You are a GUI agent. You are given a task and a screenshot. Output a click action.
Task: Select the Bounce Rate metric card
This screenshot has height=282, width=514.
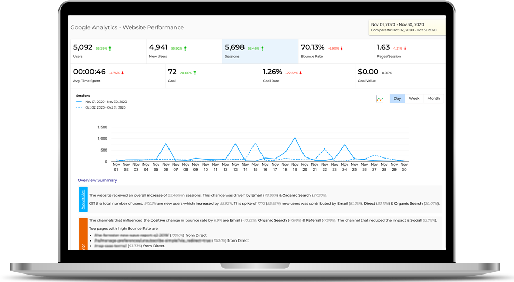pyautogui.click(x=336, y=51)
